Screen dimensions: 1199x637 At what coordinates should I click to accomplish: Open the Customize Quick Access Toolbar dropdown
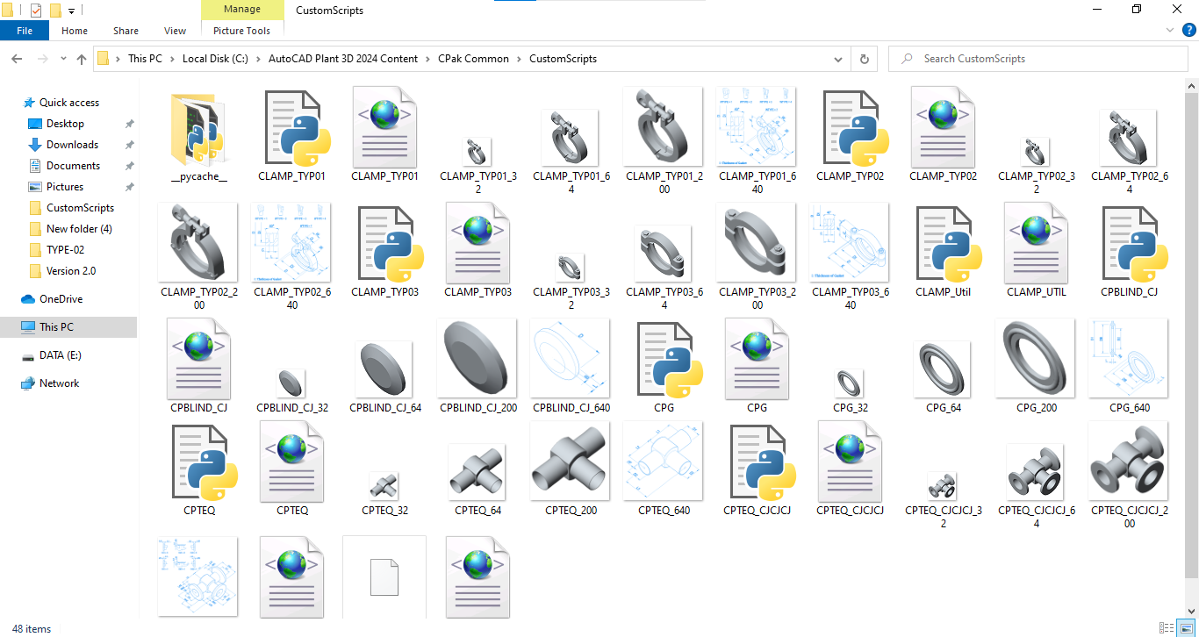click(72, 11)
